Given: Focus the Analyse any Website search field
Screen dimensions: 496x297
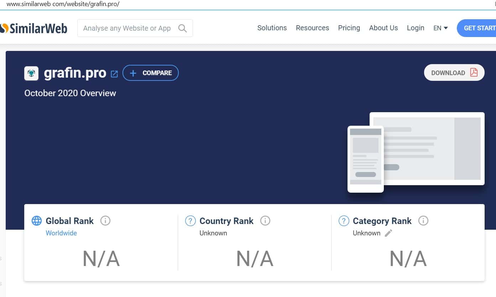Looking at the screenshot, I should [135, 28].
